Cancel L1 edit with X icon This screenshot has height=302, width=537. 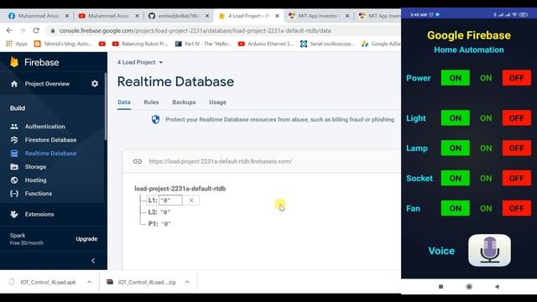coord(191,200)
